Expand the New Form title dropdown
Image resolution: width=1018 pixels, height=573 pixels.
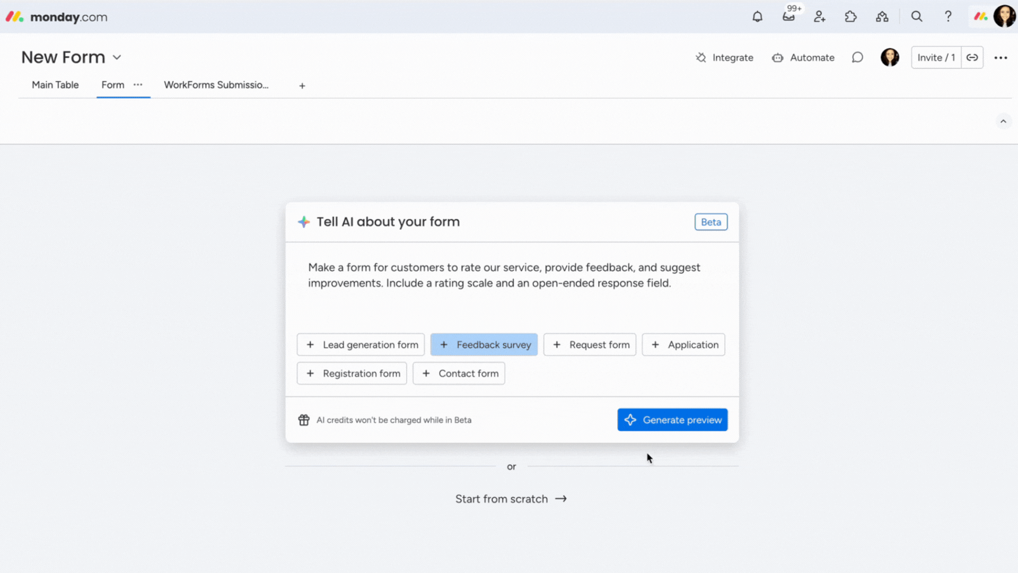tap(117, 57)
